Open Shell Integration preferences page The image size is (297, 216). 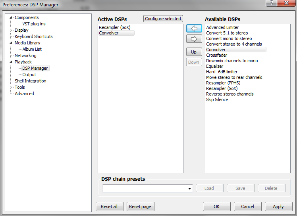[31, 81]
